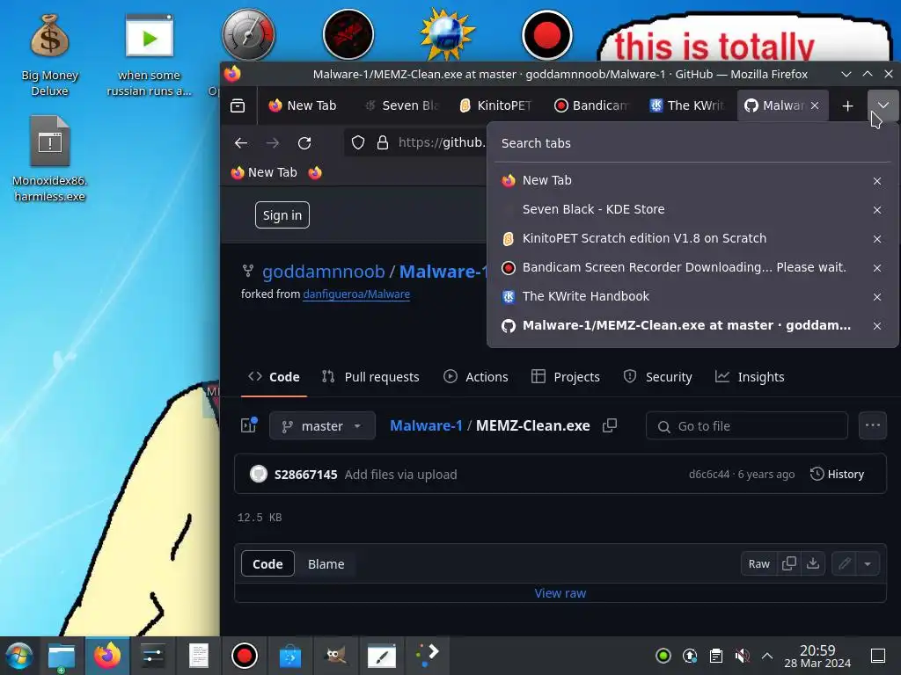The height and width of the screenshot is (675, 901).
Task: Copy file path icon next to MEMZ-Clean.exe
Action: (x=610, y=425)
